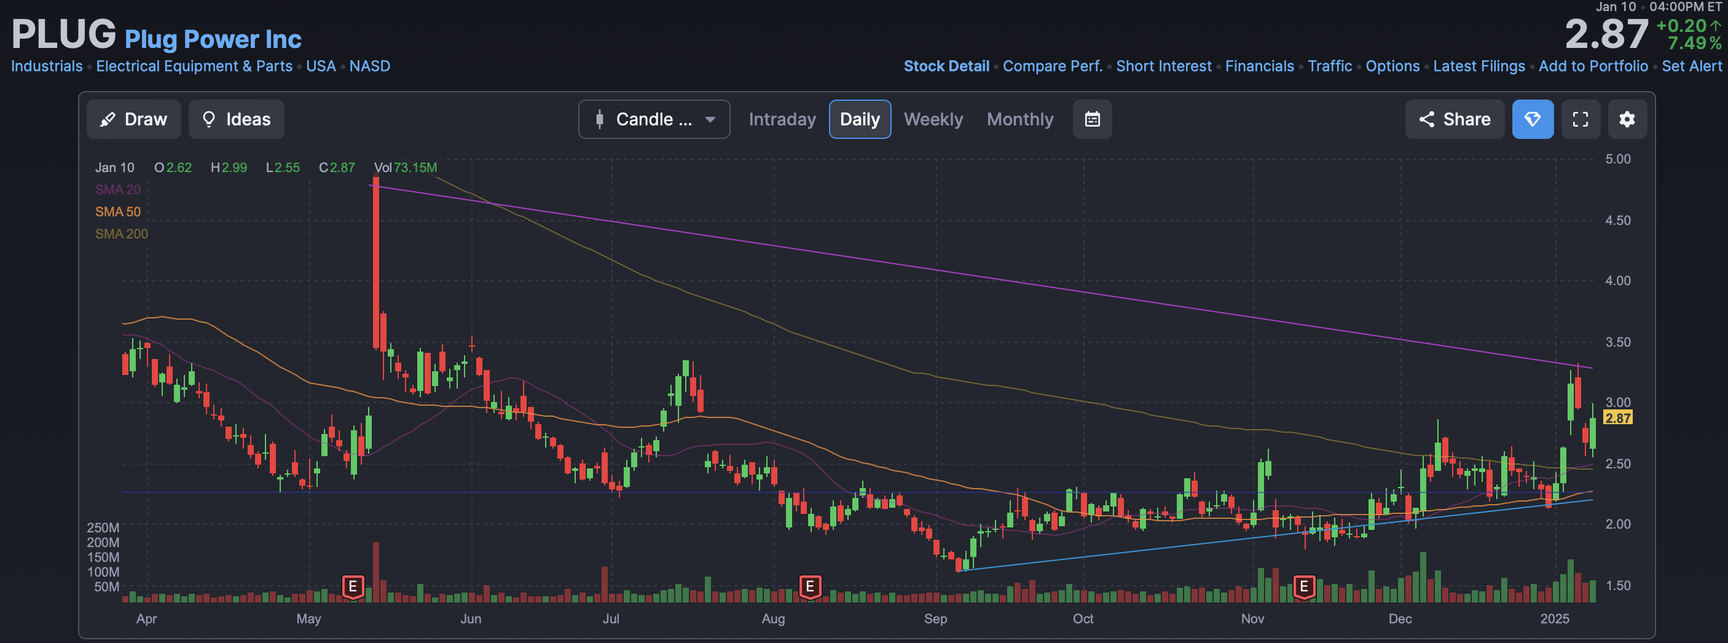Click the 2.87 last price in header
The image size is (1728, 643).
tap(1606, 34)
